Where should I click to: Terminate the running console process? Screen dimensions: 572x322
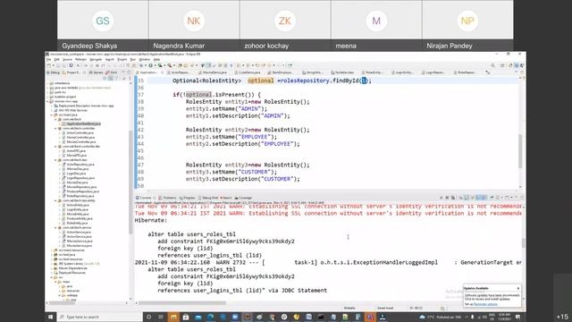click(441, 198)
